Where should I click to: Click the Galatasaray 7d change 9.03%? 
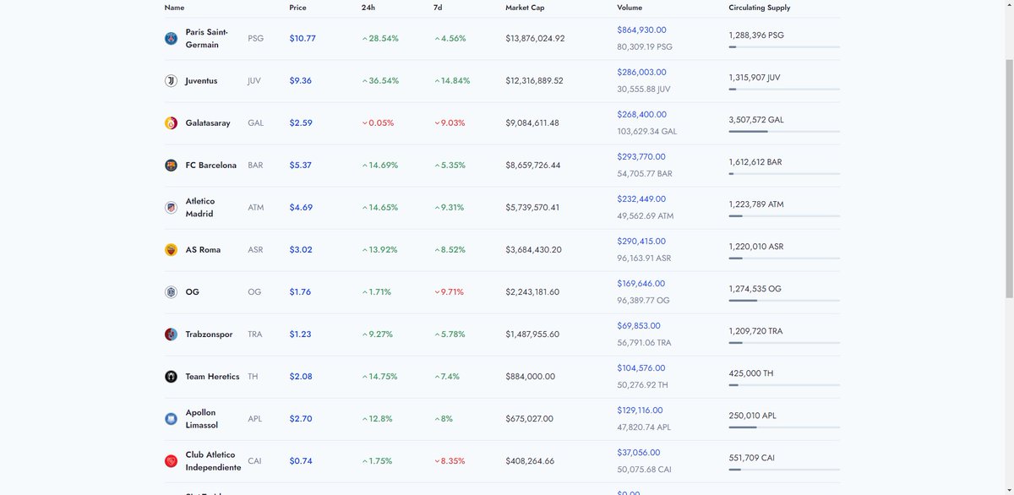(450, 123)
